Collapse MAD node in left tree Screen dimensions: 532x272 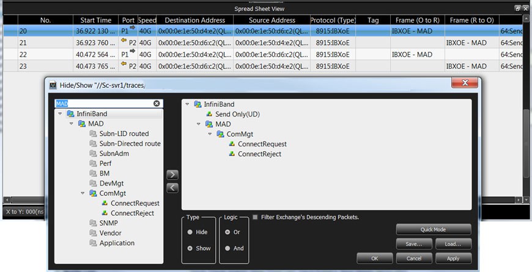pyautogui.click(x=72, y=123)
